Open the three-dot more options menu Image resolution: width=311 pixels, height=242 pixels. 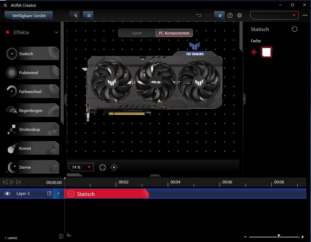pyautogui.click(x=305, y=15)
